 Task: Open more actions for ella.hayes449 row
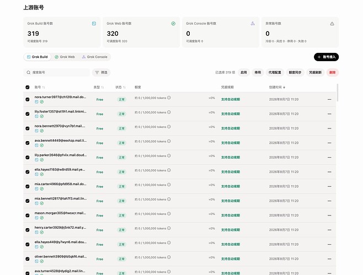point(329,245)
